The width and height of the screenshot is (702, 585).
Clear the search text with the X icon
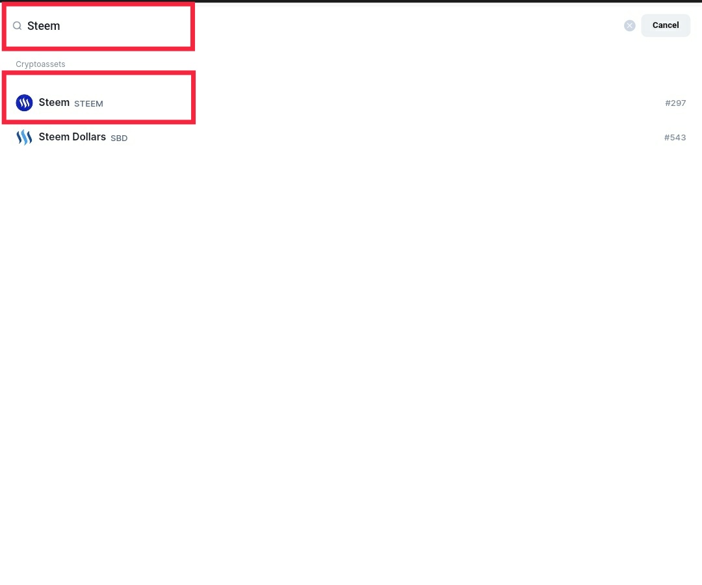coord(629,25)
